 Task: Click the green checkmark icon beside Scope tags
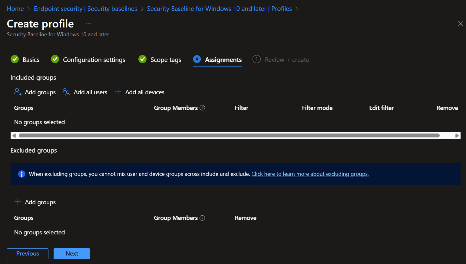click(x=142, y=59)
